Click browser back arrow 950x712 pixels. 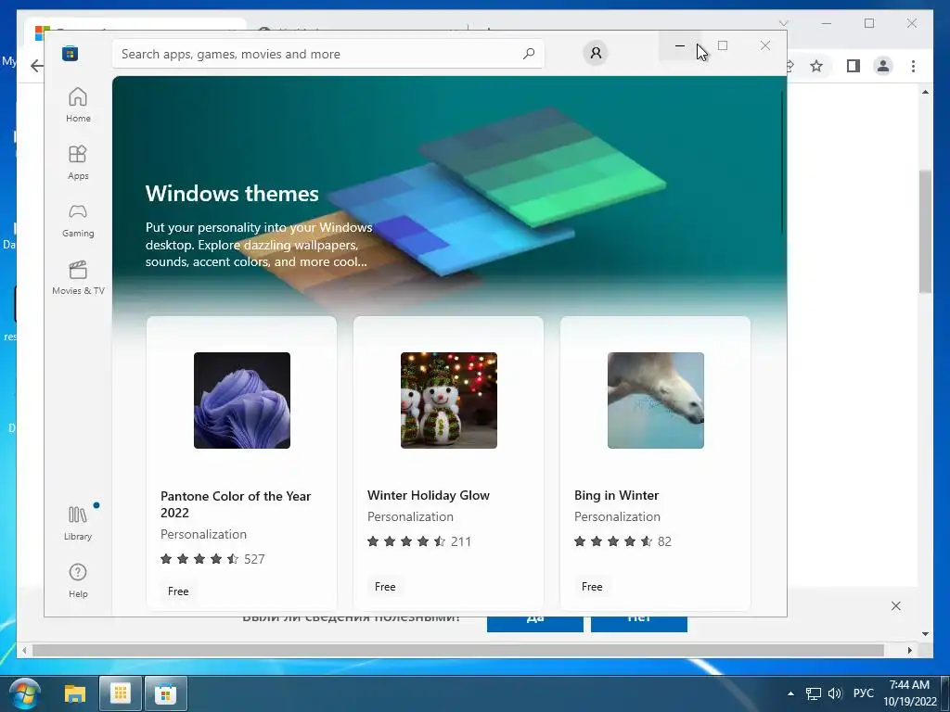36,66
